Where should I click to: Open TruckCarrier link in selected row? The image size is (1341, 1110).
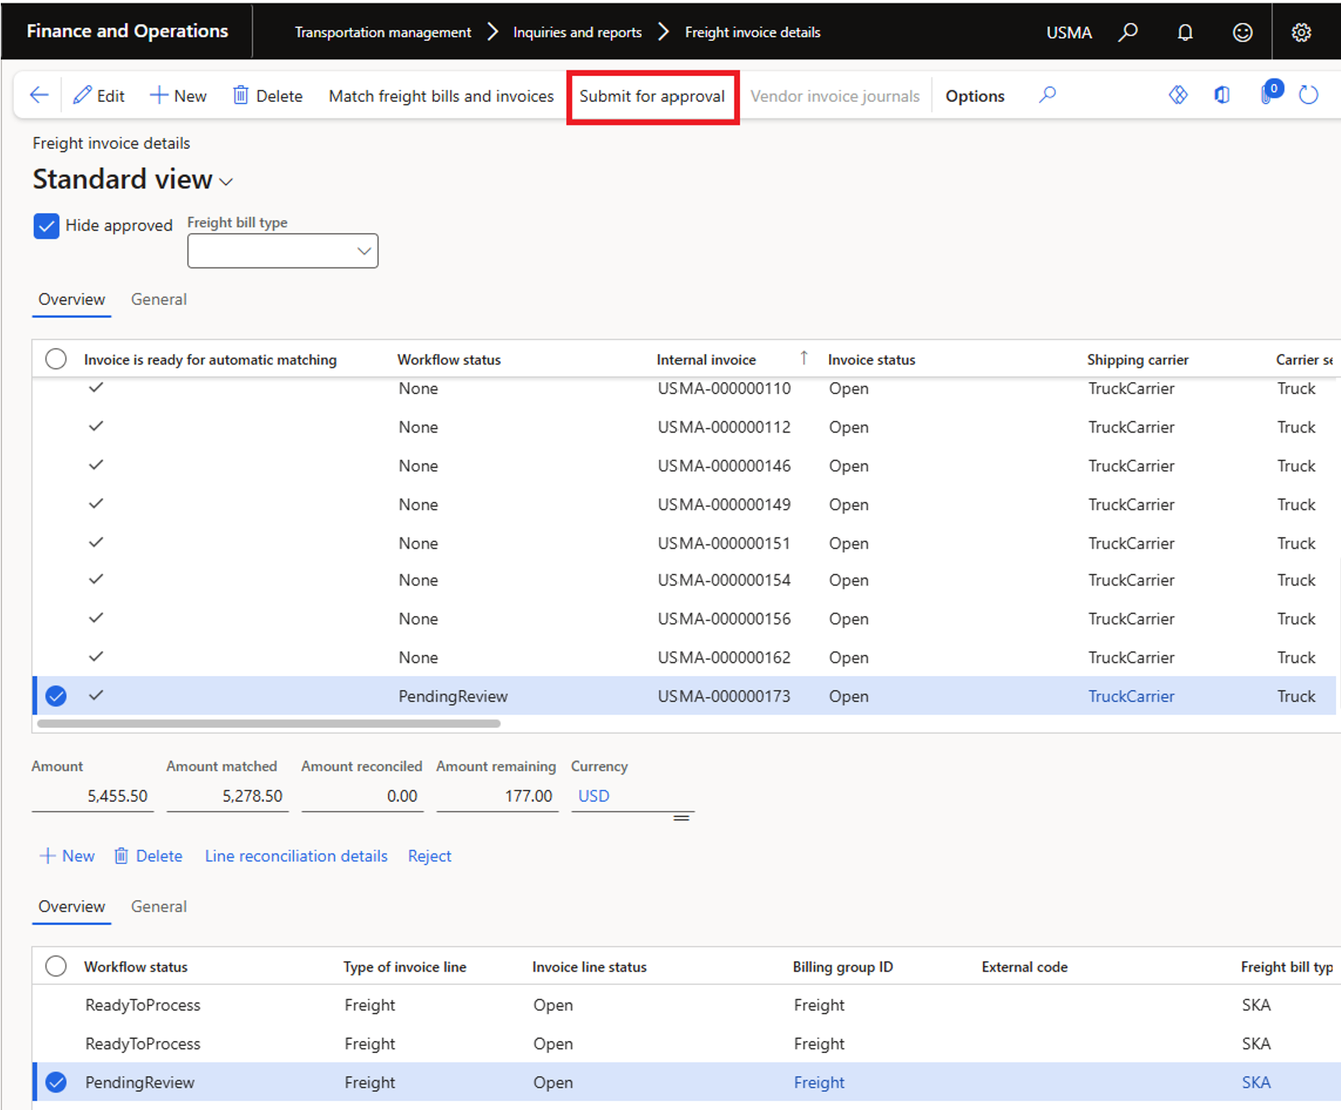1131,696
